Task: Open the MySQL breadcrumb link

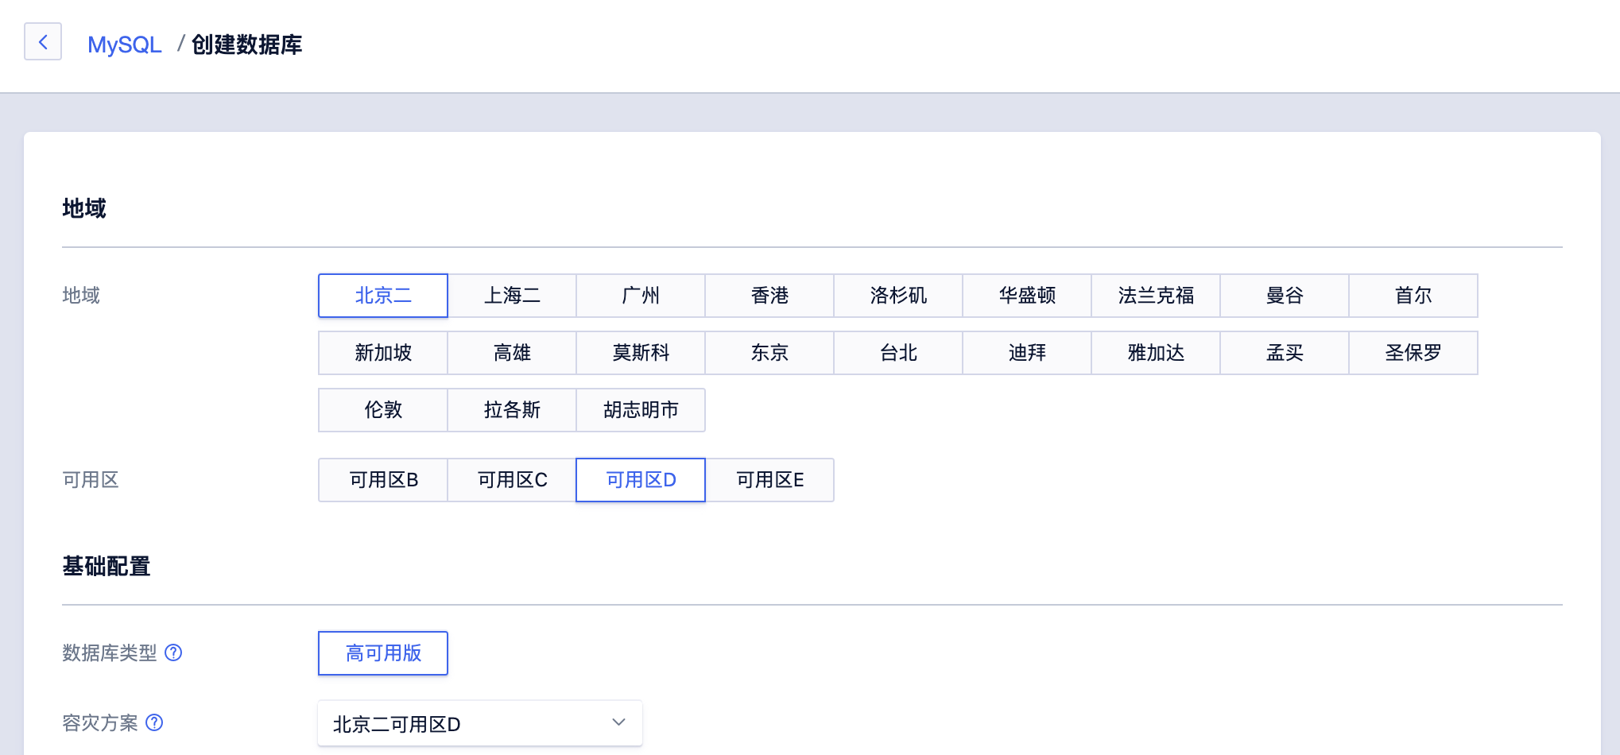Action: (x=124, y=45)
